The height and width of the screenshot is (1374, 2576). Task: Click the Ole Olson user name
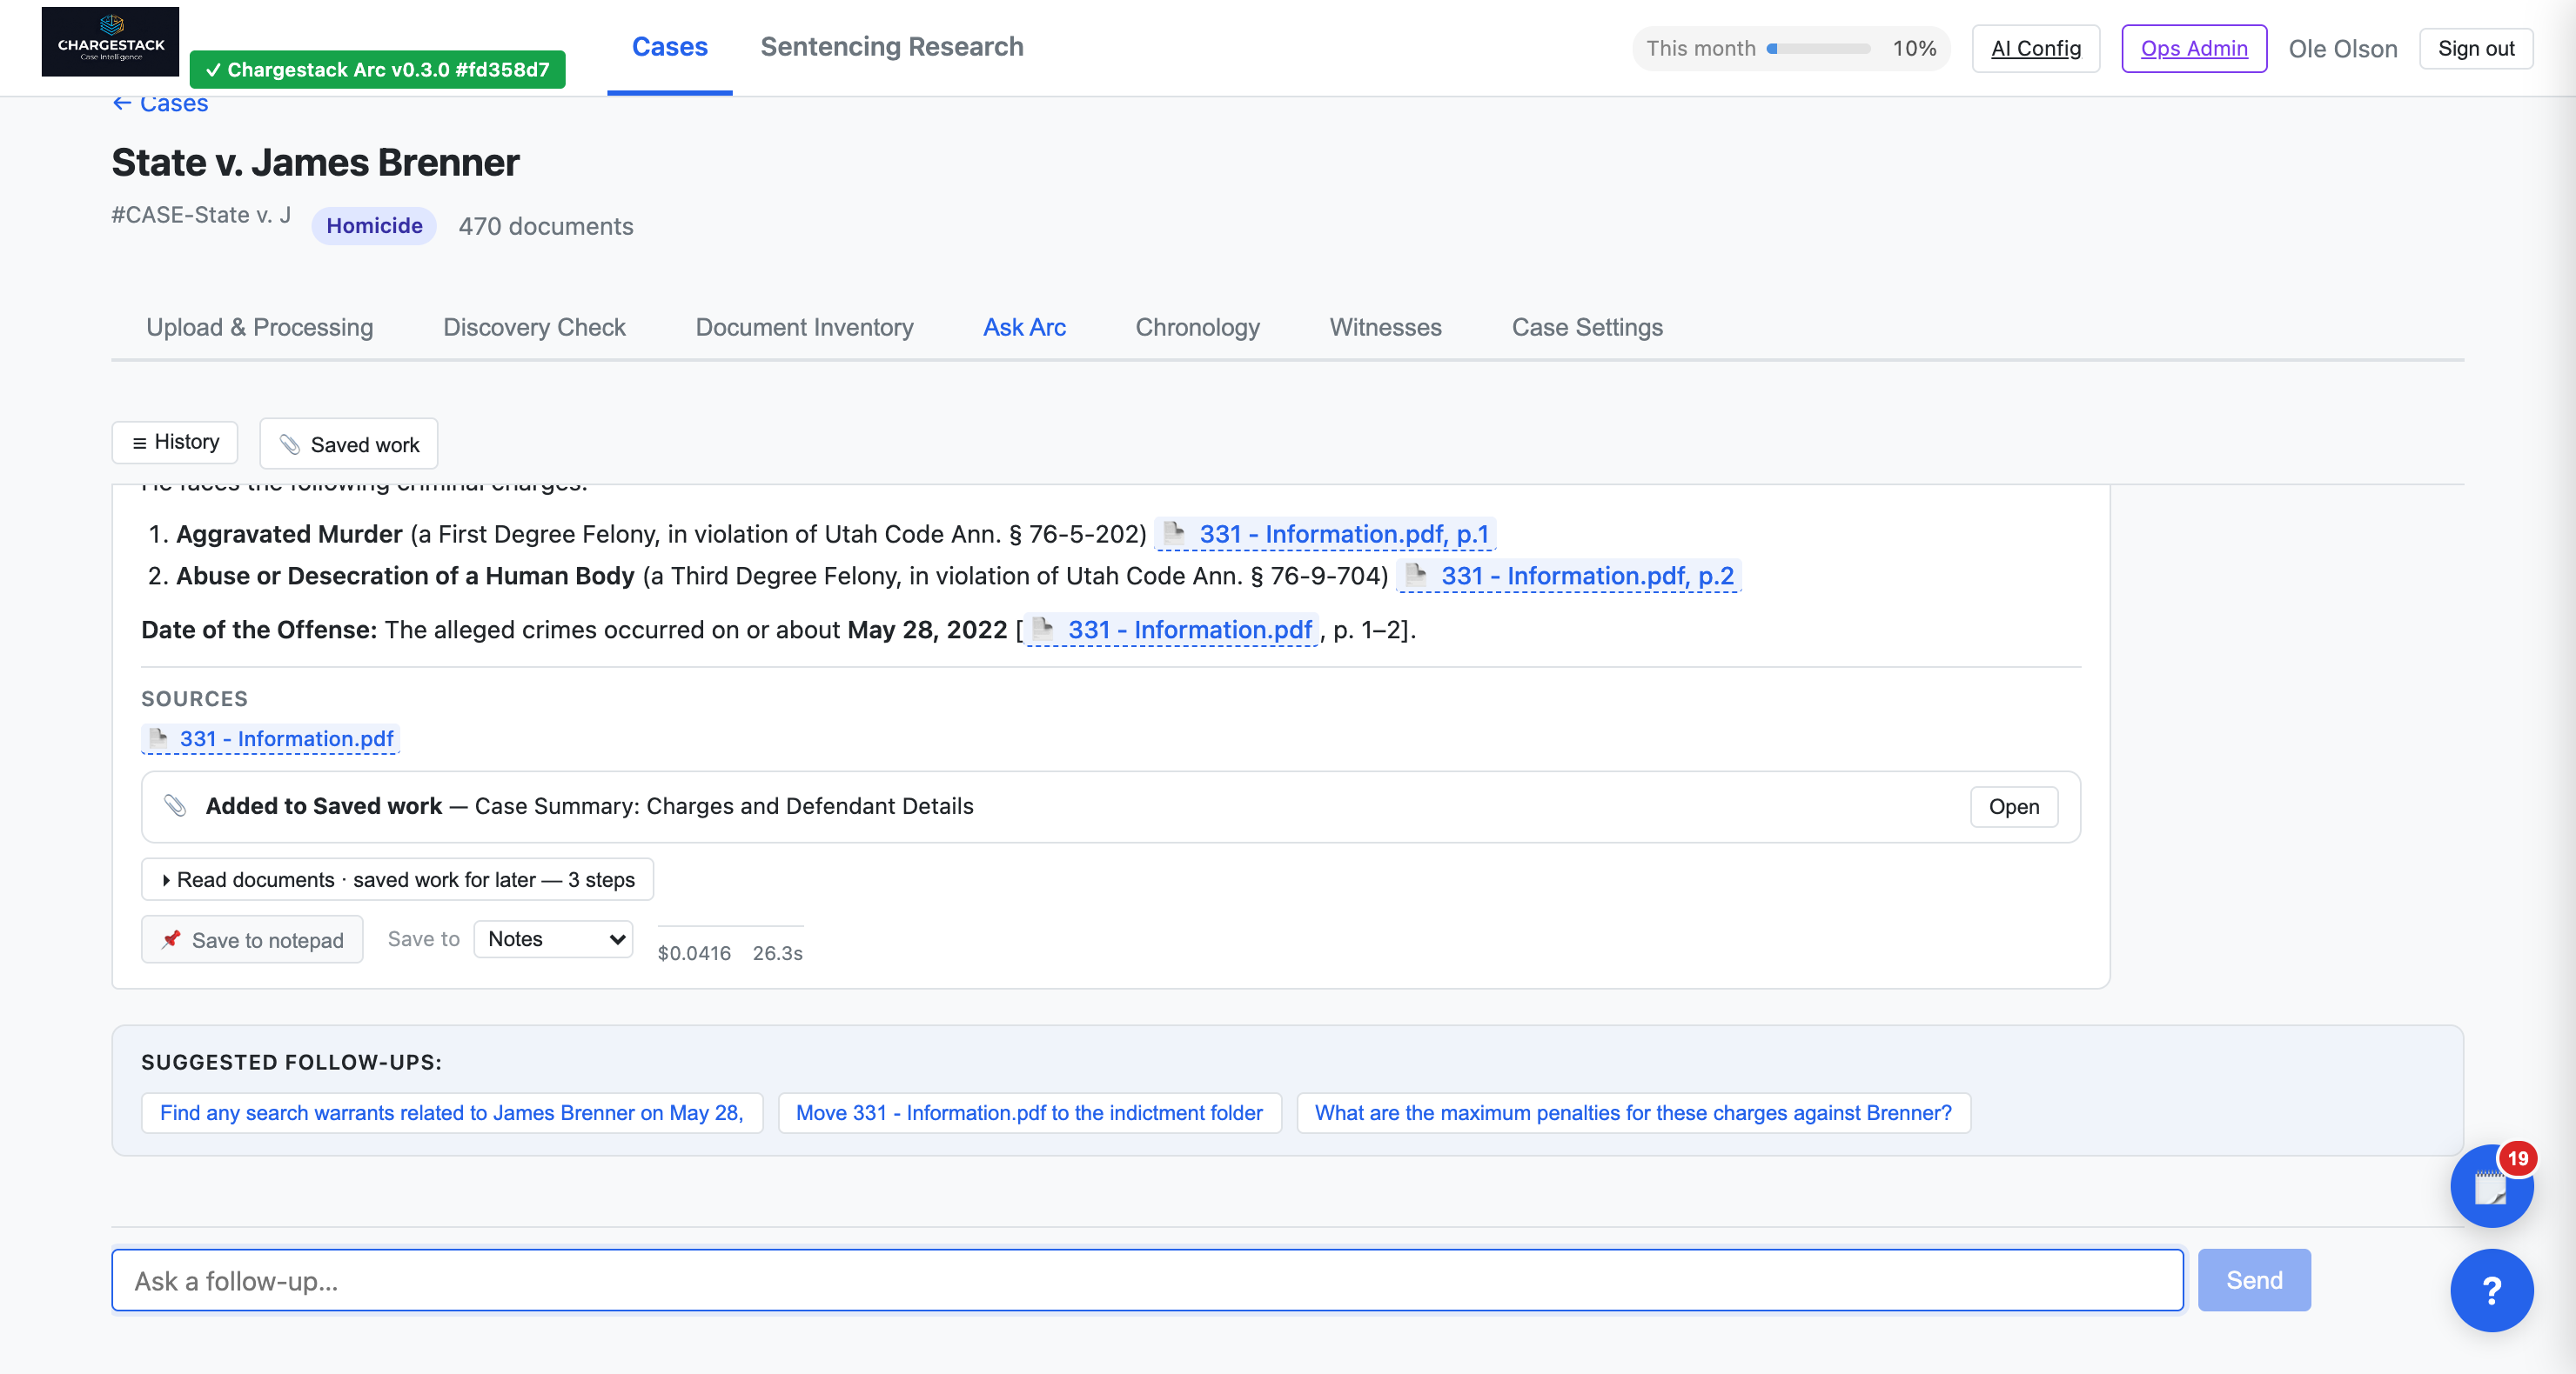pyautogui.click(x=2342, y=48)
